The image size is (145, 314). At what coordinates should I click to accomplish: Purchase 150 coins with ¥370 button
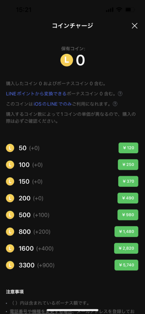[x=128, y=182]
